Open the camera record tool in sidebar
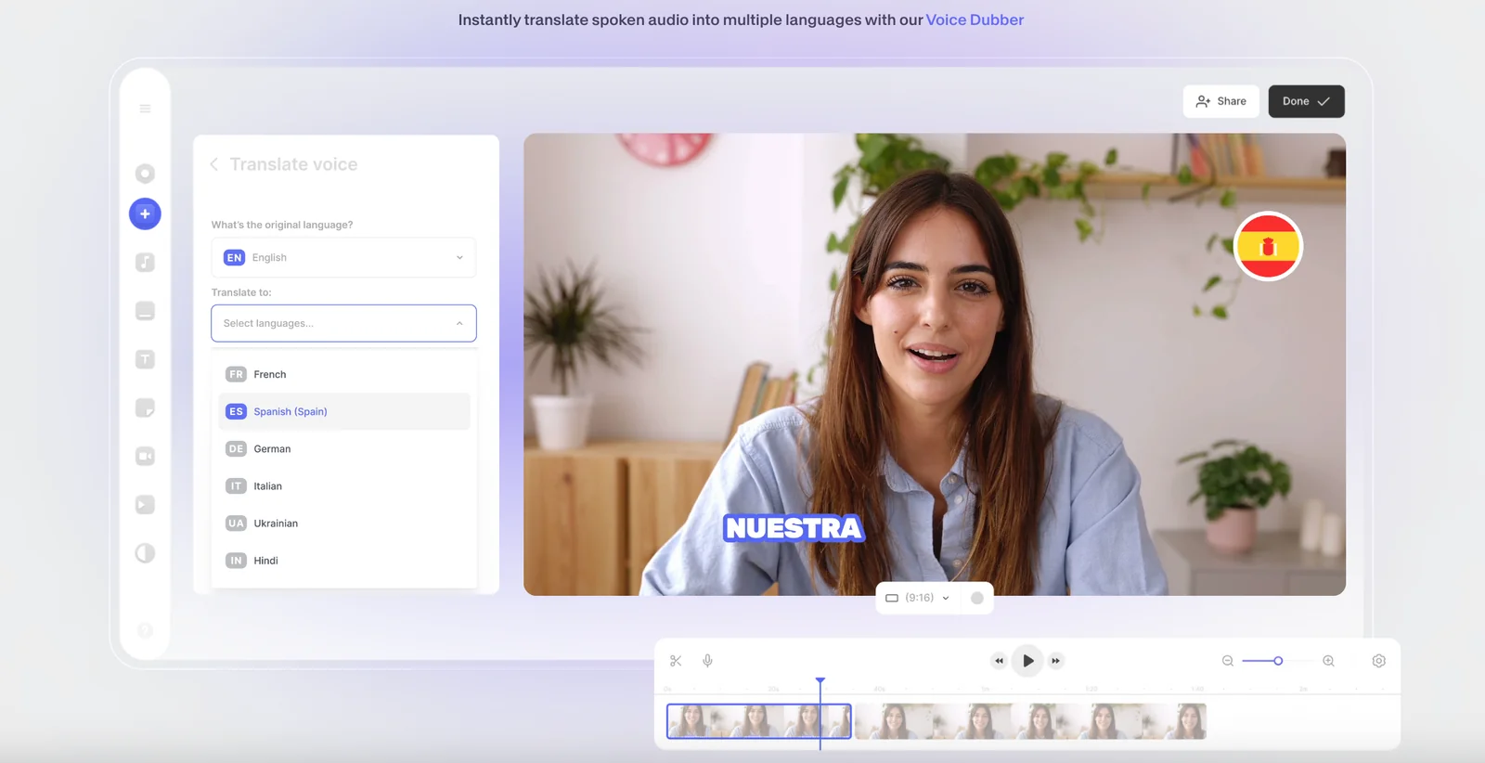The width and height of the screenshot is (1485, 763). click(x=145, y=456)
